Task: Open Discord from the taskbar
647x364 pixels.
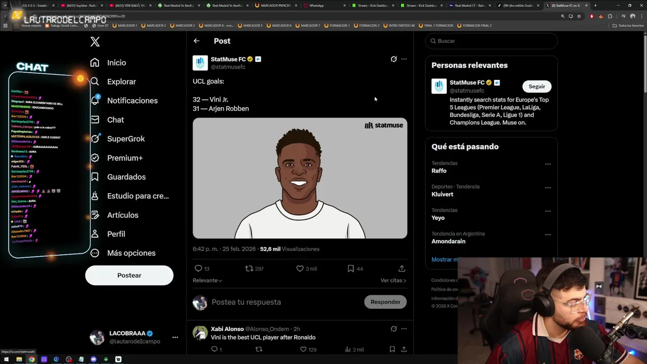Action: point(94,359)
